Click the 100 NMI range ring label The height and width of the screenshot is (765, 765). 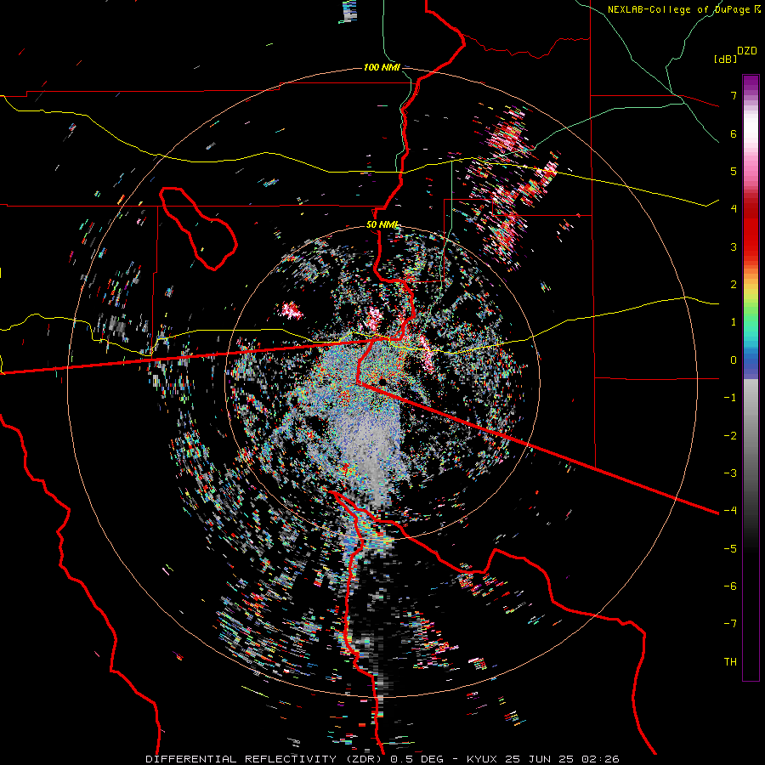point(382,67)
